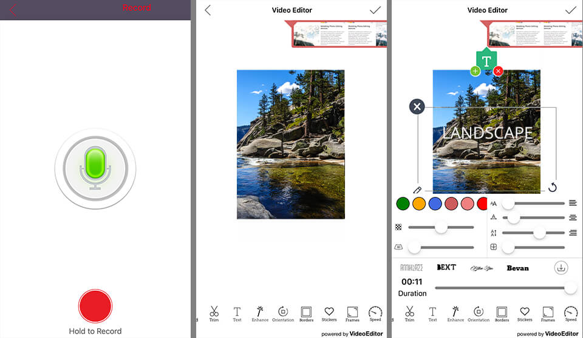Select the clip strip on the middle editor screen

point(339,34)
